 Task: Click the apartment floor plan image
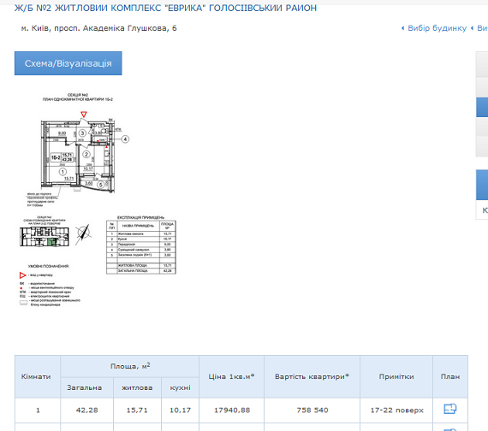(97, 199)
